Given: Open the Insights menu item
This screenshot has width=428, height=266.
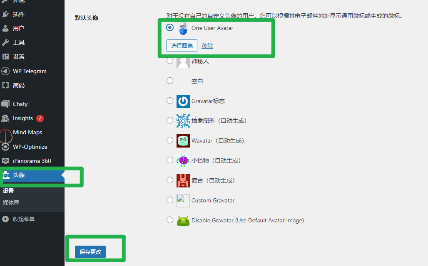Looking at the screenshot, I should [23, 118].
